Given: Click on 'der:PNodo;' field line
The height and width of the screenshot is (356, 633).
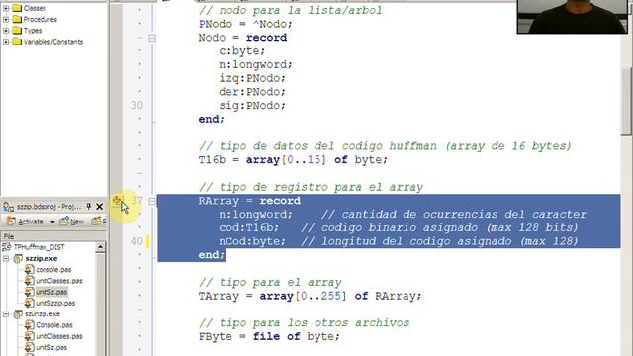Looking at the screenshot, I should pos(252,92).
